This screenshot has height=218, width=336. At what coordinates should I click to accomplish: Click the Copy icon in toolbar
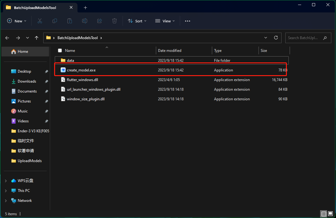[x=55, y=21]
